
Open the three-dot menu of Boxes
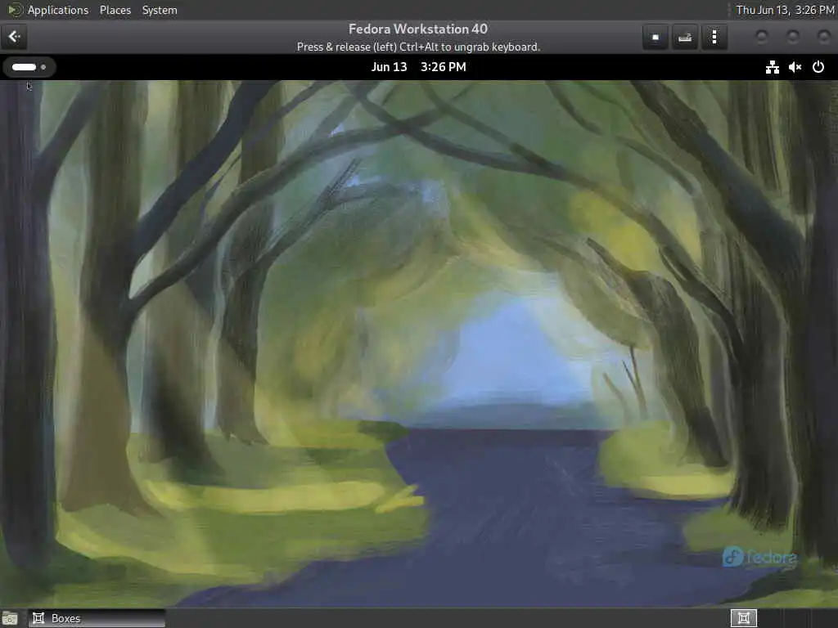pos(714,38)
